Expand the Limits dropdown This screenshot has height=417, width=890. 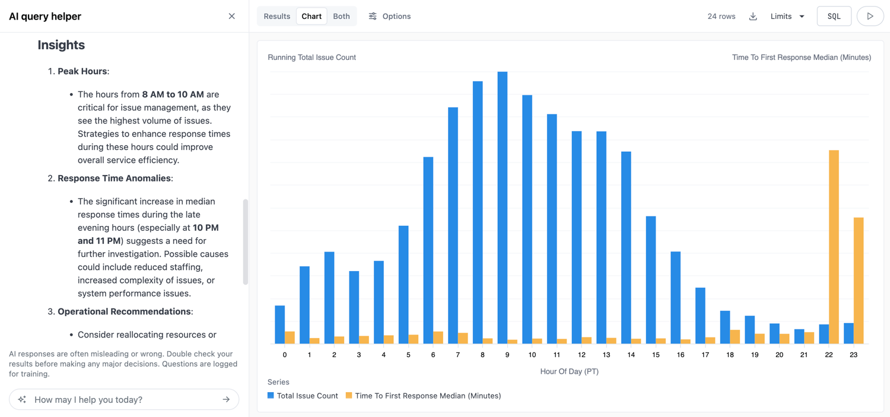click(787, 16)
